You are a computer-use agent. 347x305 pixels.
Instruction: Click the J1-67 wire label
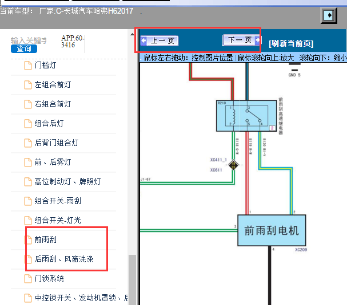[145, 179]
